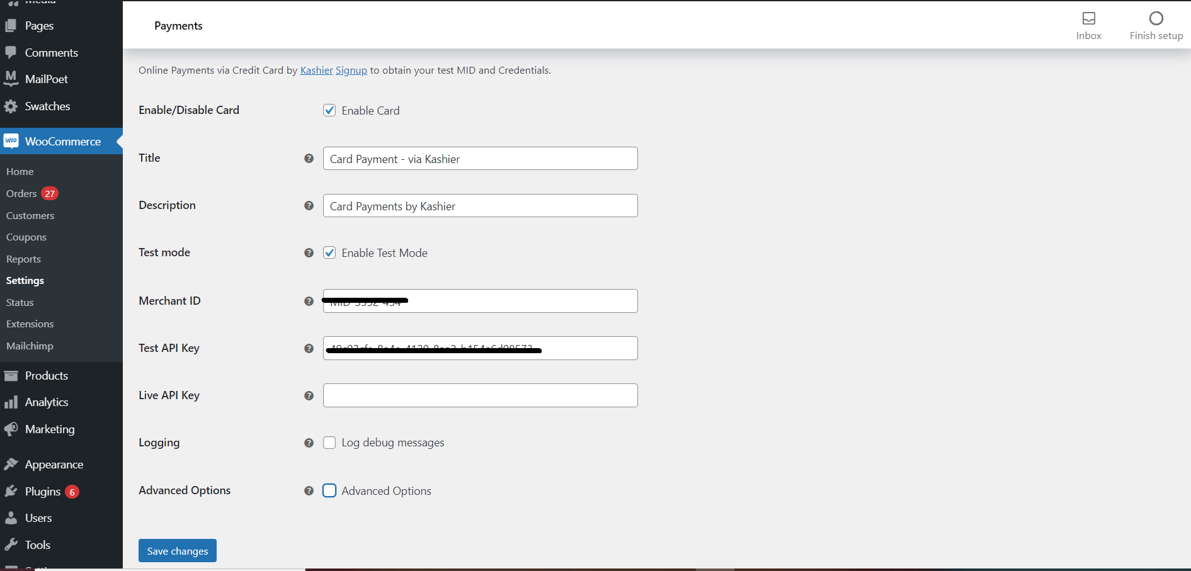Image resolution: width=1191 pixels, height=571 pixels.
Task: Click help tooltip icon beside Advanced Options
Action: (309, 491)
